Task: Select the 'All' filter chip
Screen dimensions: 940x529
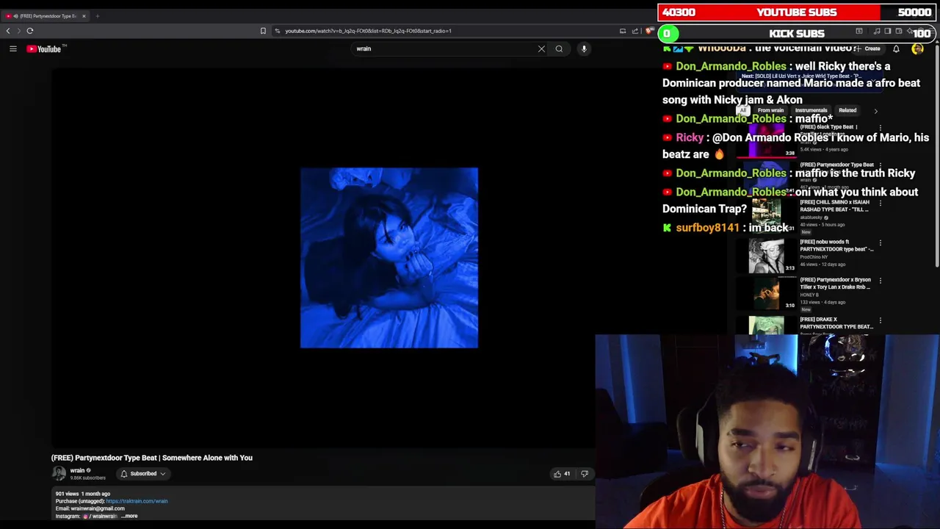Action: [743, 110]
